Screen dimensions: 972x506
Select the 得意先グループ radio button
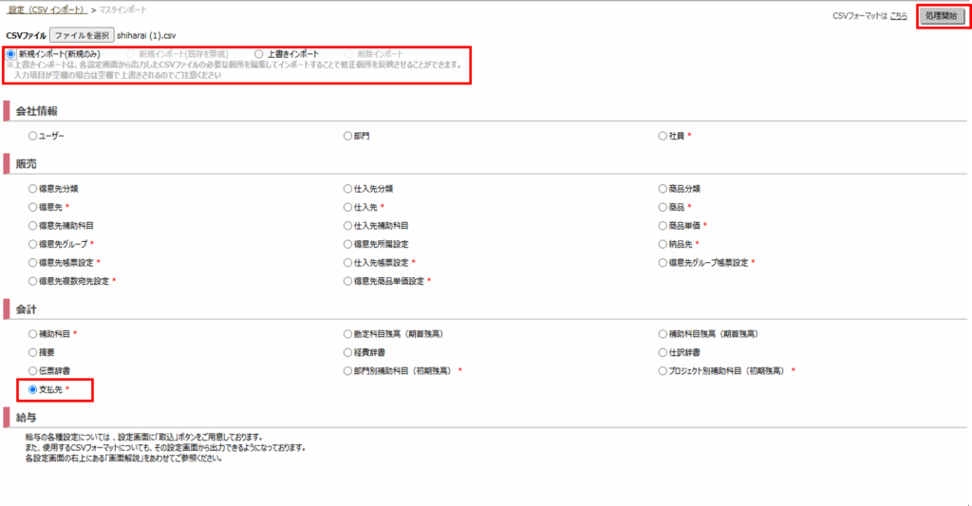[32, 244]
